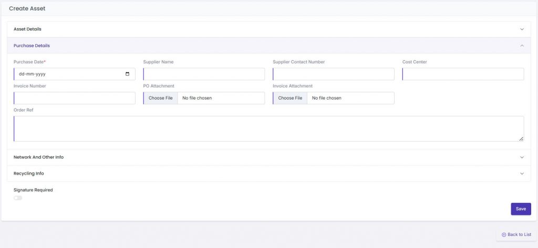Collapse the Purchase Details chevron
This screenshot has width=538, height=248.
pos(522,46)
